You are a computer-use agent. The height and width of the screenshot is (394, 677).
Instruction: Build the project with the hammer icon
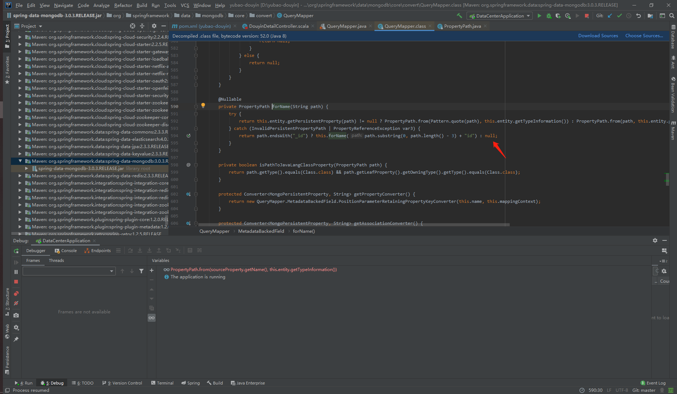(459, 16)
